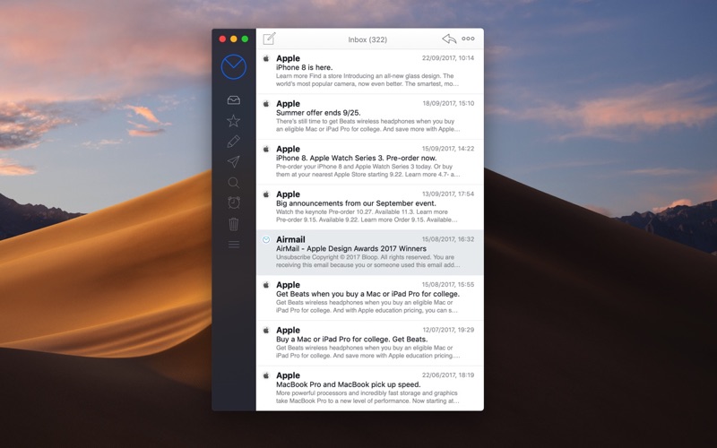Click preview text 'More powerful processors and incredibly fast'
717x448 pixels.
click(367, 397)
